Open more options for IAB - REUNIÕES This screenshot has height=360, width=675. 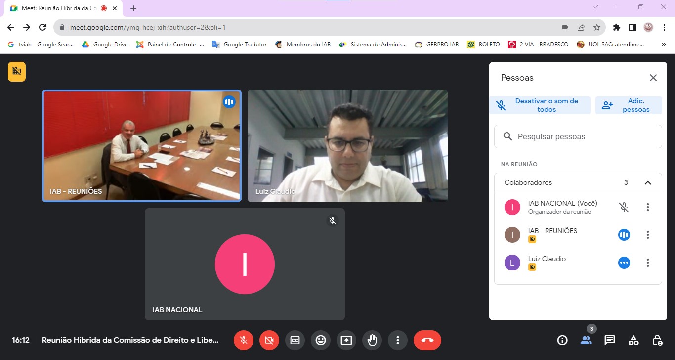648,235
